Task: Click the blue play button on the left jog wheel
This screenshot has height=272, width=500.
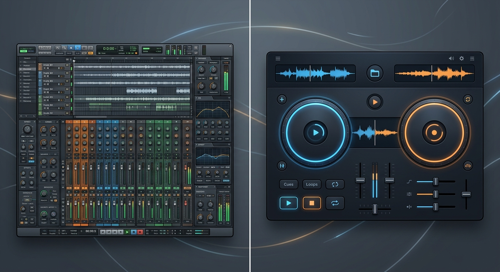Action: (315, 133)
